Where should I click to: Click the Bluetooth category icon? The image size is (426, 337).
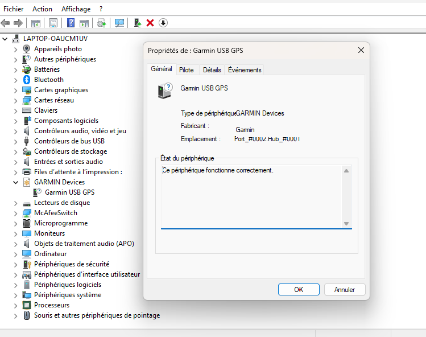click(26, 80)
